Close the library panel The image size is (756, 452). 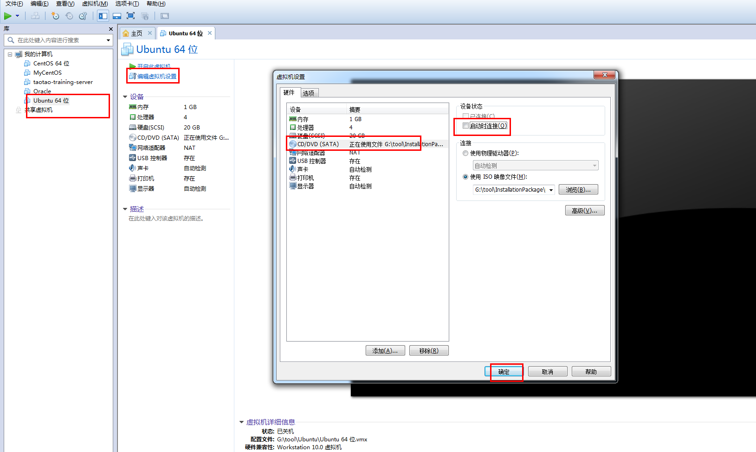point(110,29)
